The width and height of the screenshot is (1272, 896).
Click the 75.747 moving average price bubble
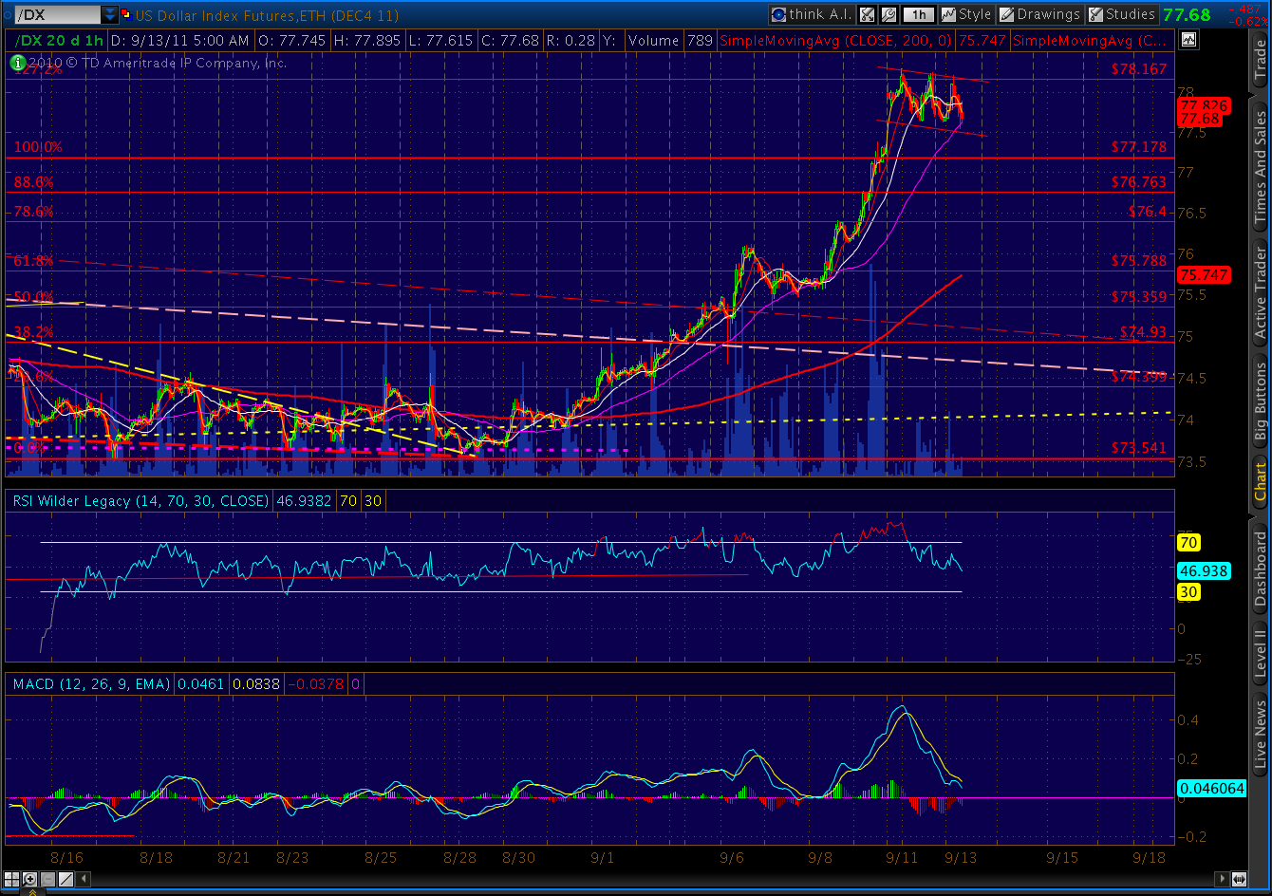tap(1204, 275)
